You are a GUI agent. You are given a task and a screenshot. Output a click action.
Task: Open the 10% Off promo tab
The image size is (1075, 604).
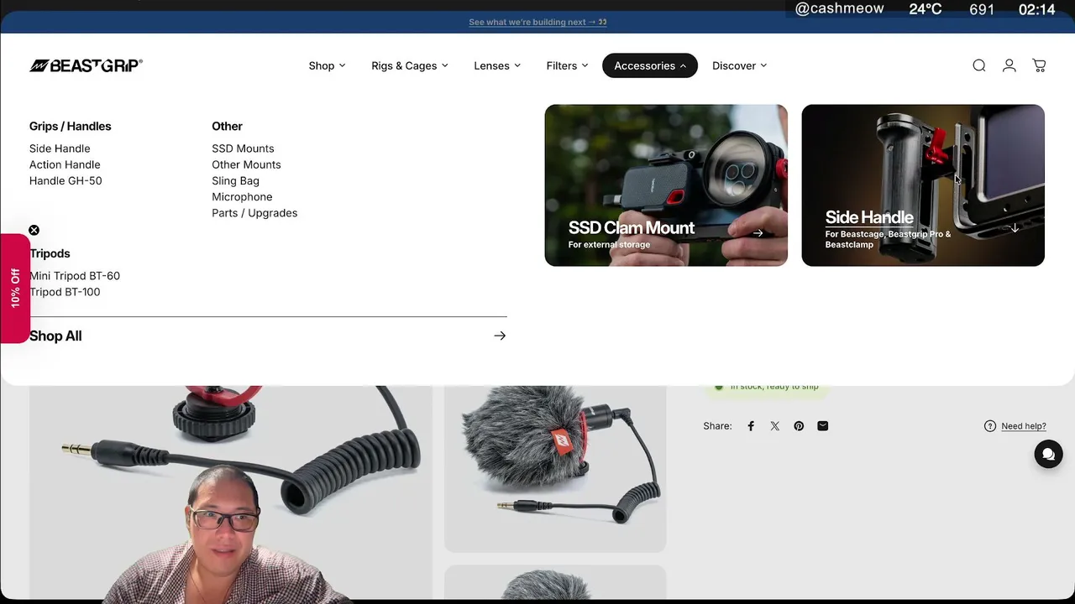(x=15, y=288)
